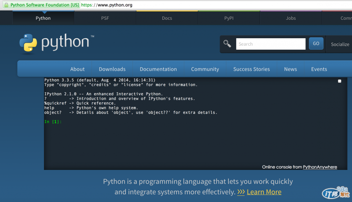Image resolution: width=352 pixels, height=202 pixels.
Task: Click the www.python.org address bar URL
Action: click(106, 5)
